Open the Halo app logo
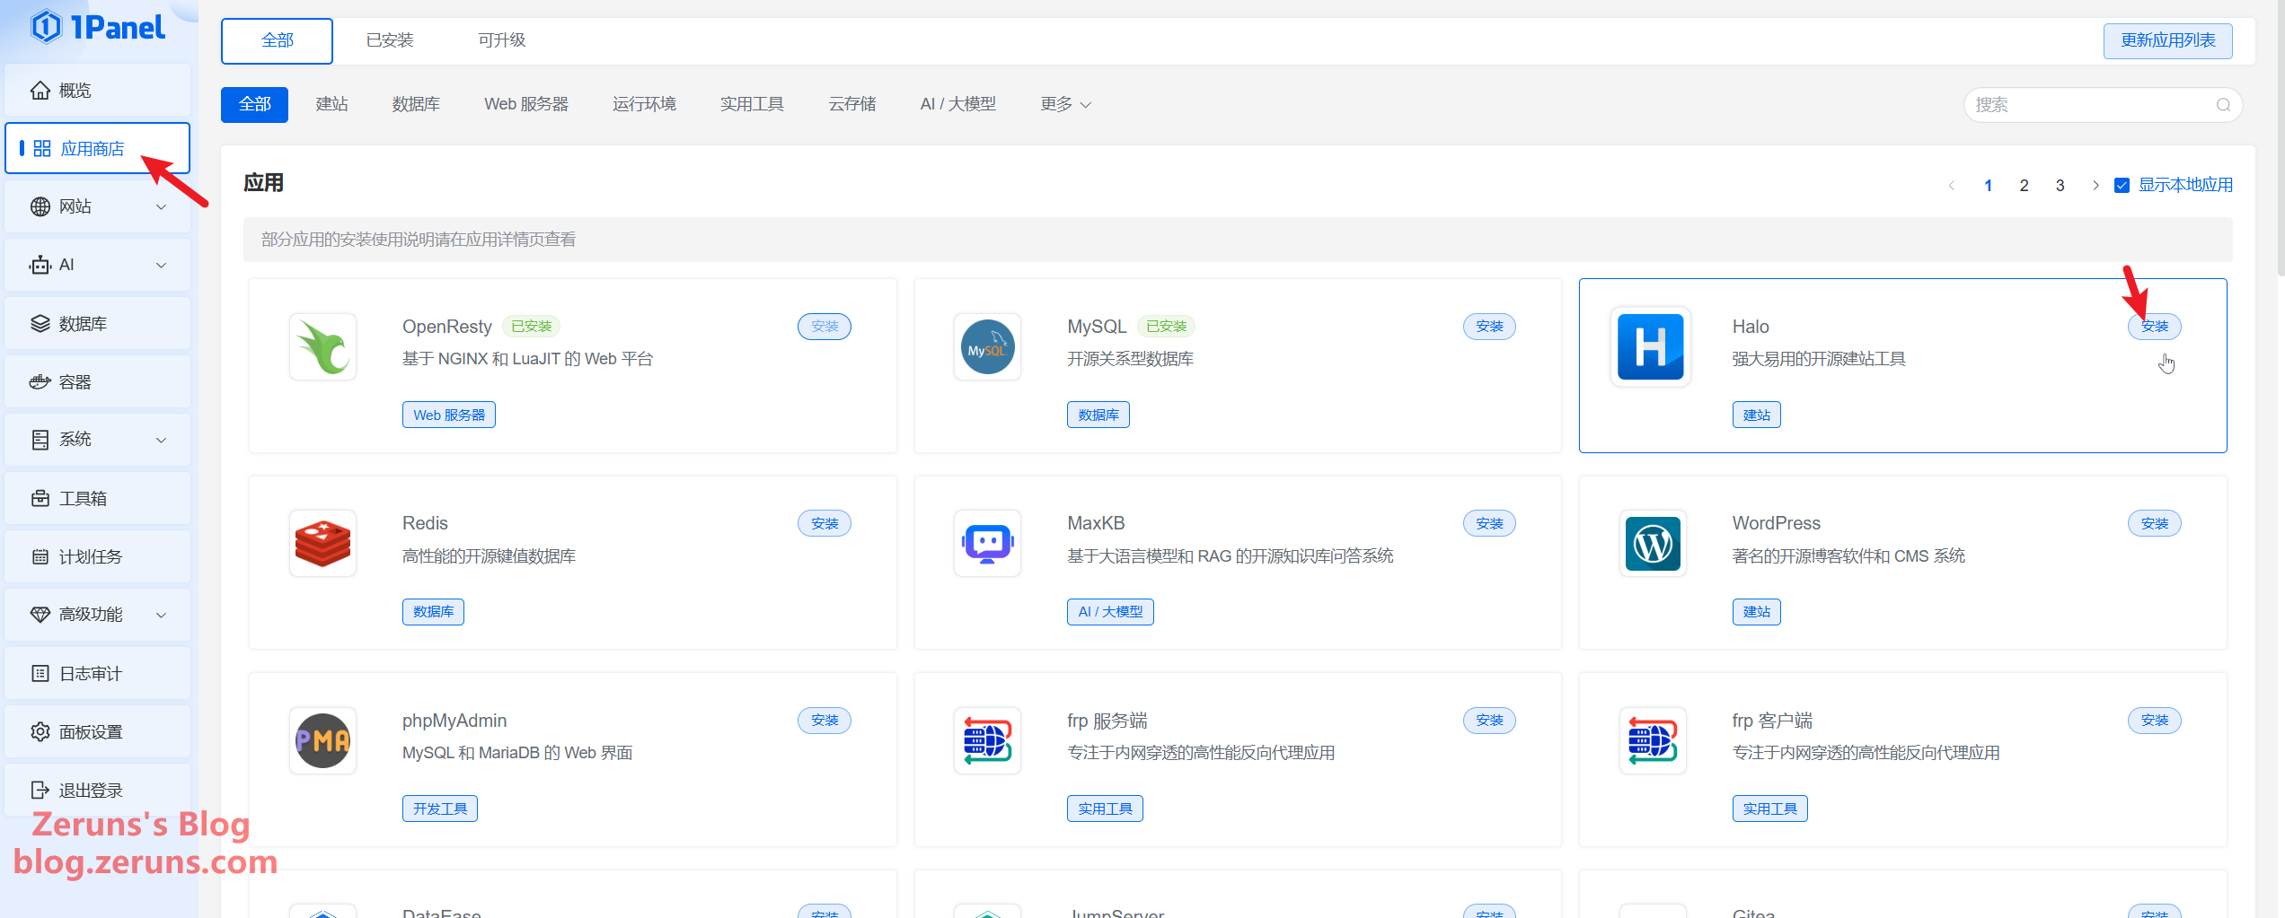The height and width of the screenshot is (918, 2285). (x=1650, y=347)
